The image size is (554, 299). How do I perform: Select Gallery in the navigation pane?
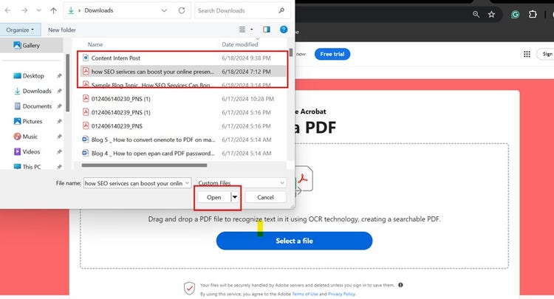32,45
